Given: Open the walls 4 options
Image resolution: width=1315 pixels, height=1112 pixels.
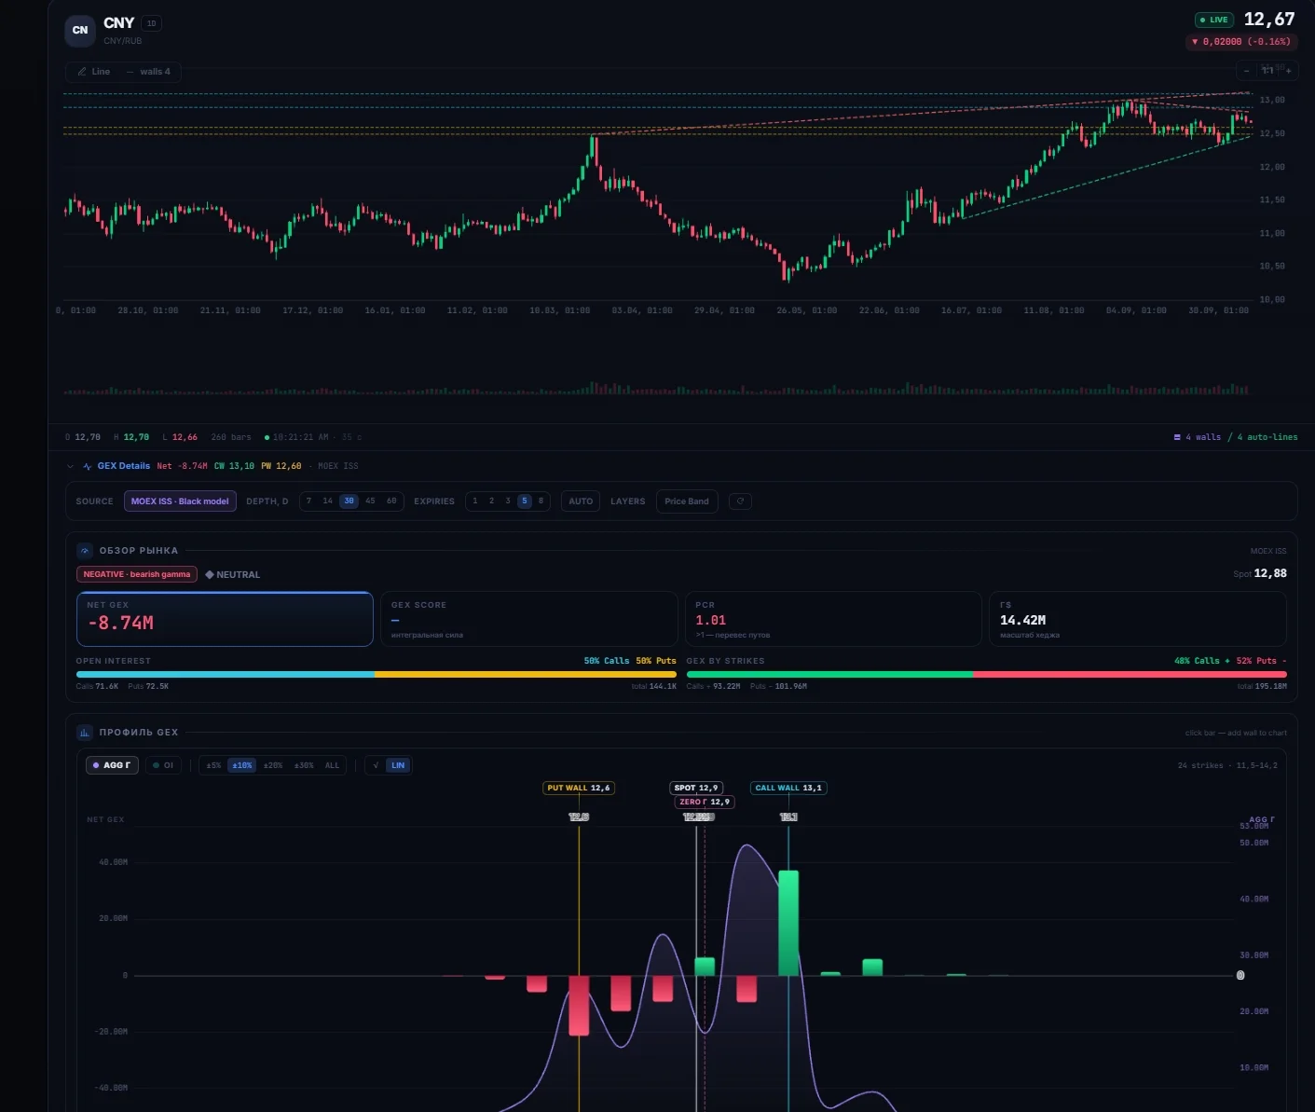Looking at the screenshot, I should (x=149, y=72).
